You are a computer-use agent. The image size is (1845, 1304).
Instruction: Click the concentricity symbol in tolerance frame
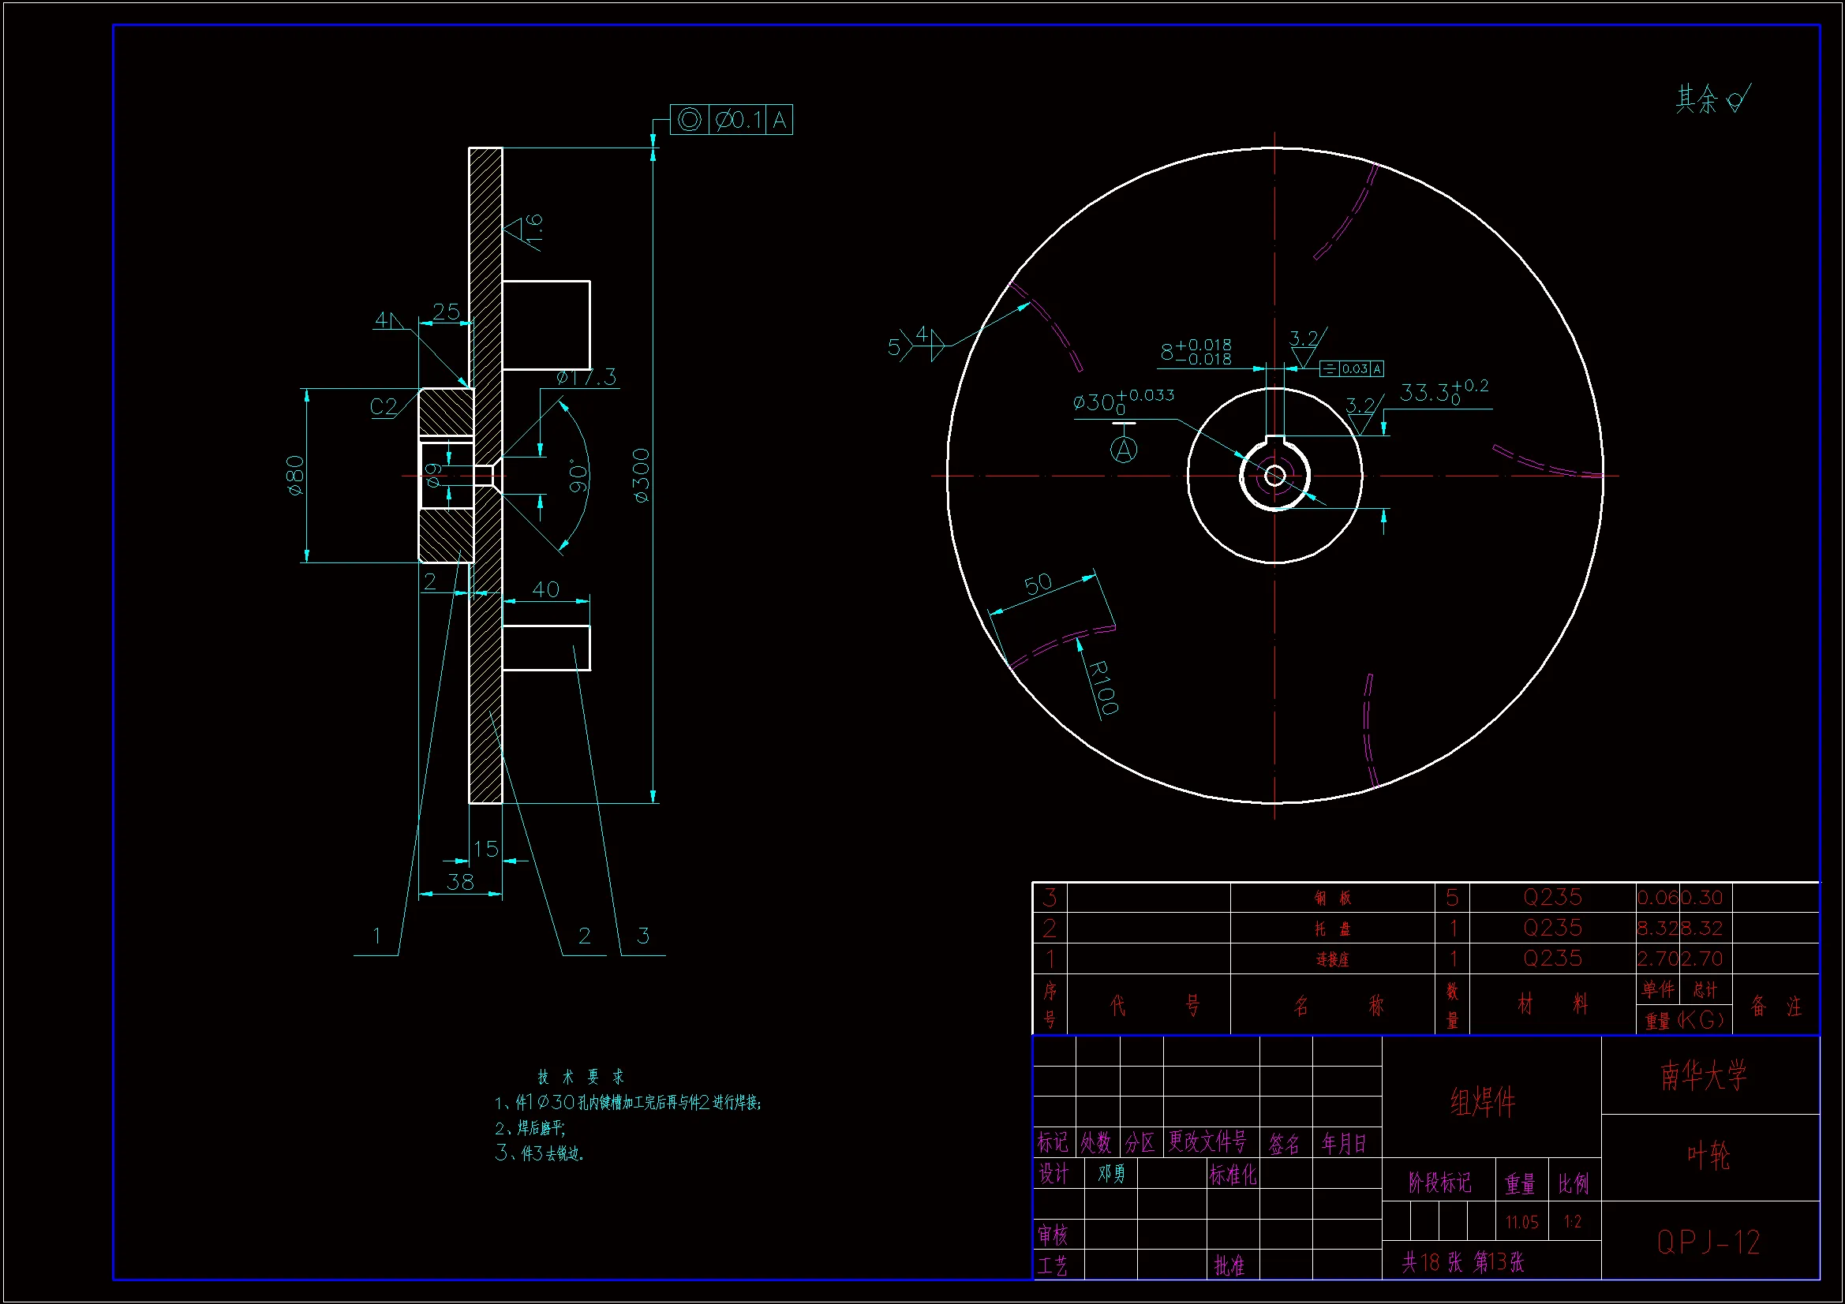(x=690, y=120)
